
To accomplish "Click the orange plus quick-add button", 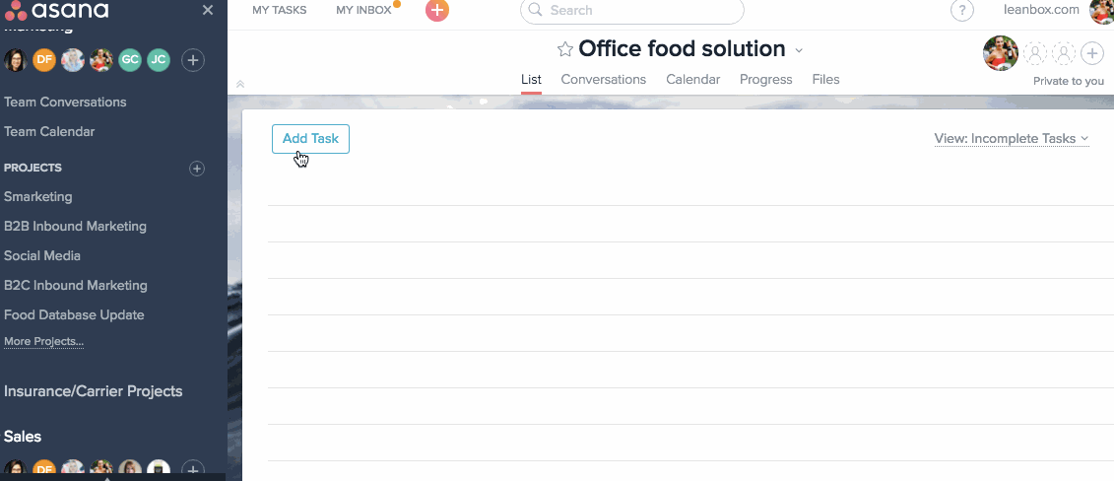I will click(437, 10).
